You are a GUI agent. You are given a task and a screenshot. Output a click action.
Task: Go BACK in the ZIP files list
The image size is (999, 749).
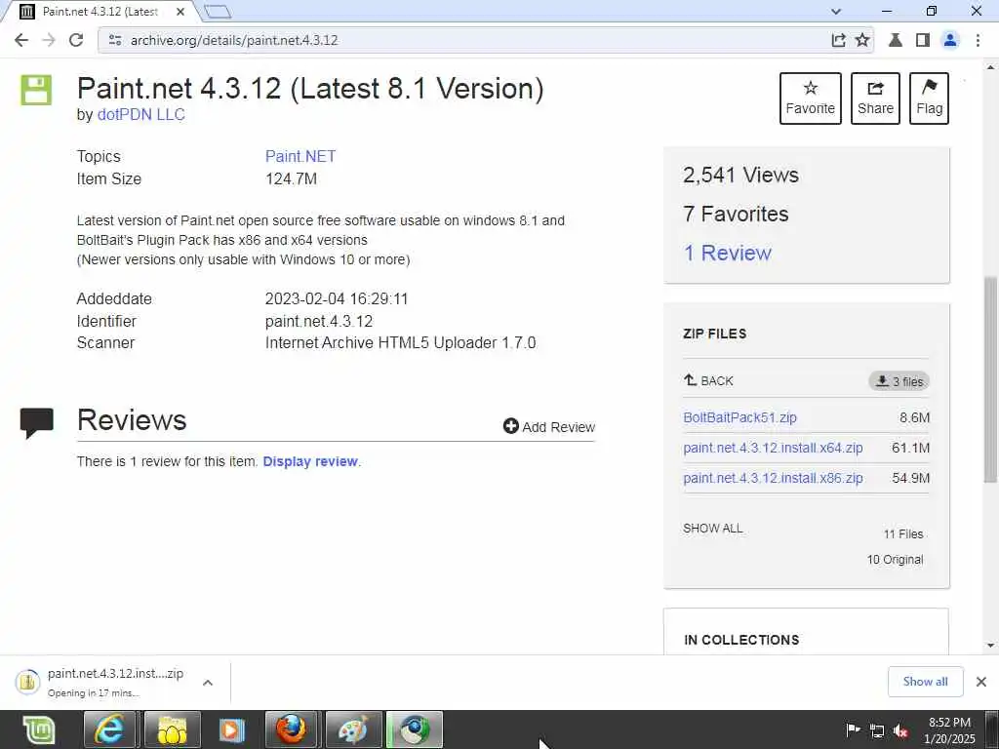tap(708, 381)
